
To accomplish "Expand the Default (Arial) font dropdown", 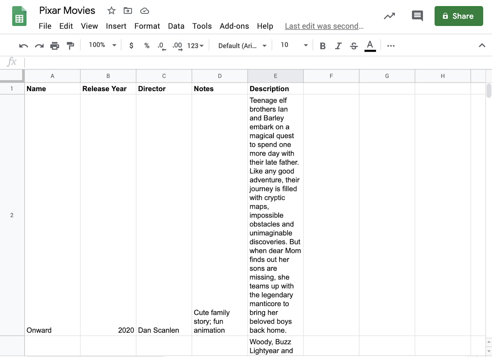I will (242, 46).
